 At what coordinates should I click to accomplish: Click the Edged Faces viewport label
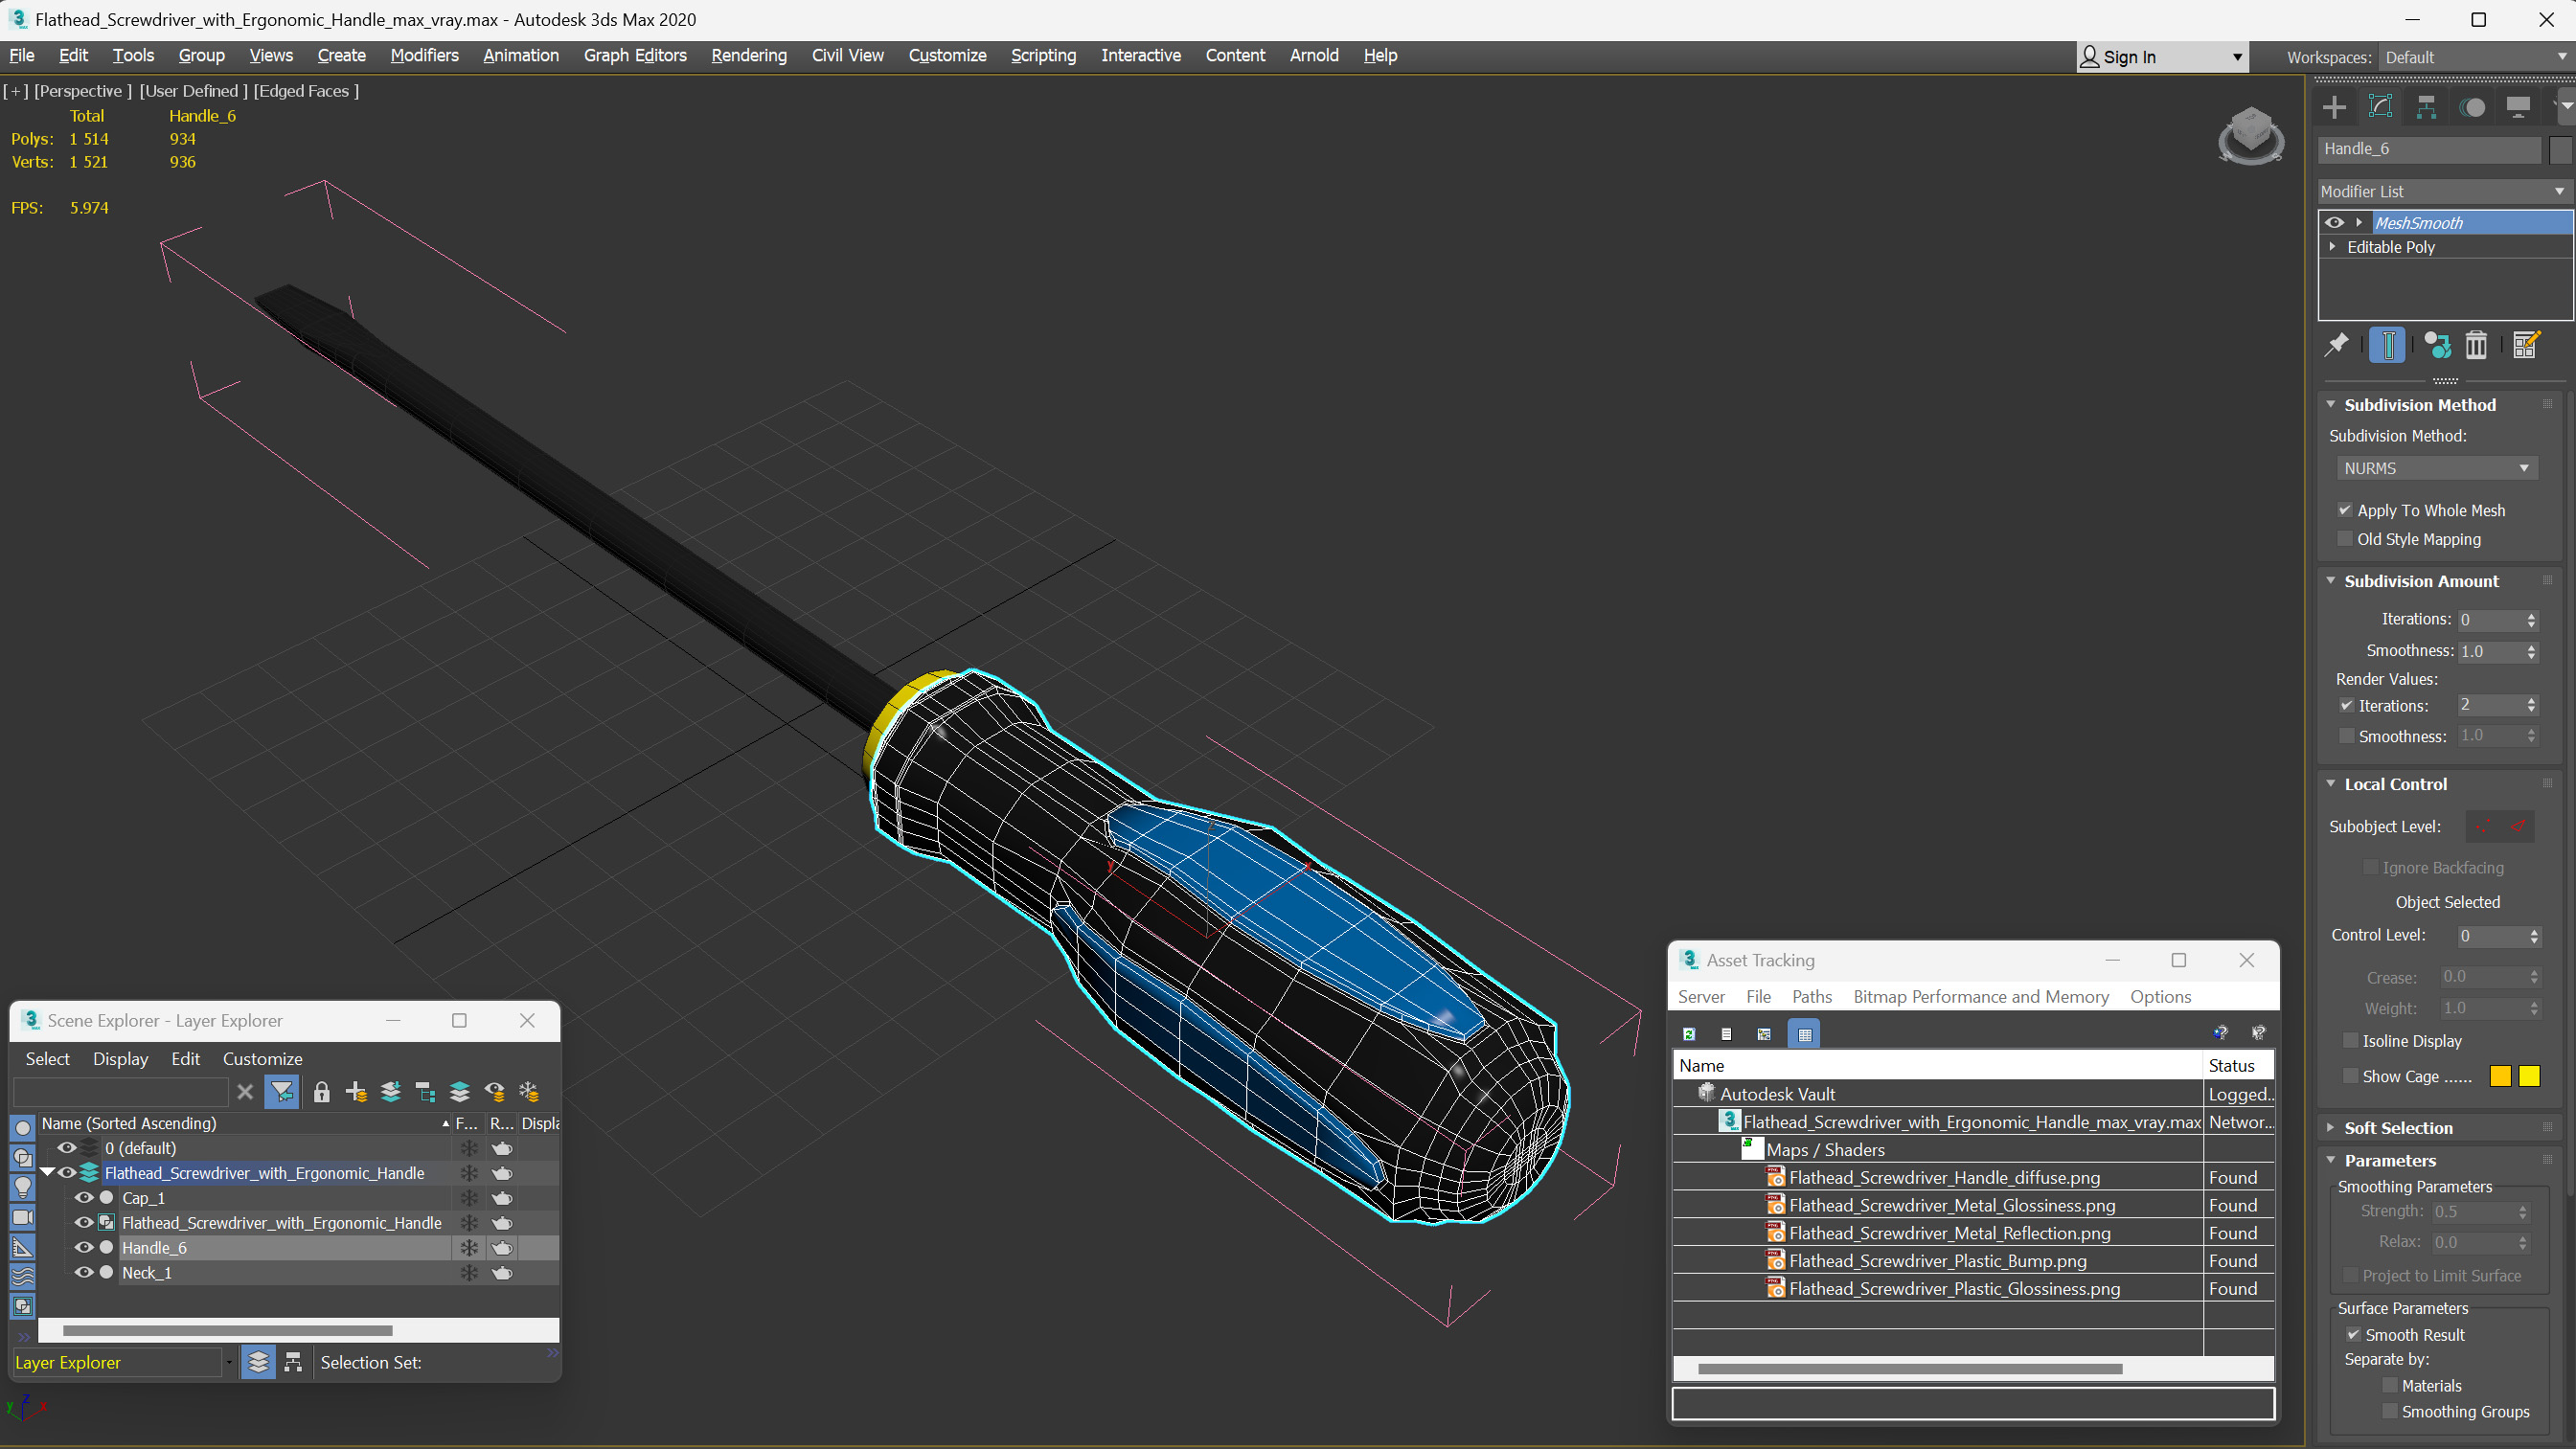pyautogui.click(x=306, y=91)
